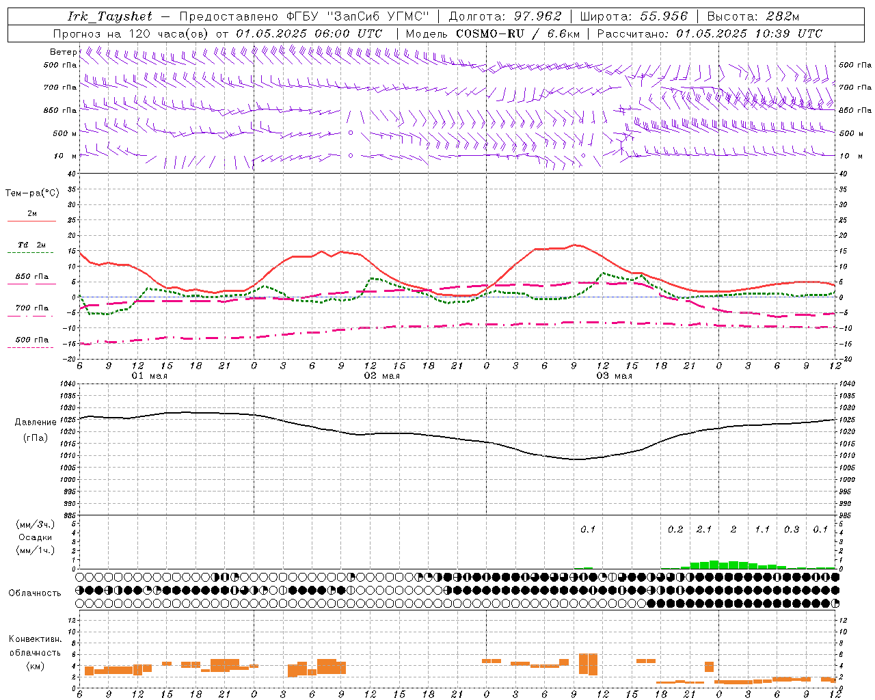Click the solid red line sample under 2м
This screenshot has width=875, height=700.
pos(31,221)
